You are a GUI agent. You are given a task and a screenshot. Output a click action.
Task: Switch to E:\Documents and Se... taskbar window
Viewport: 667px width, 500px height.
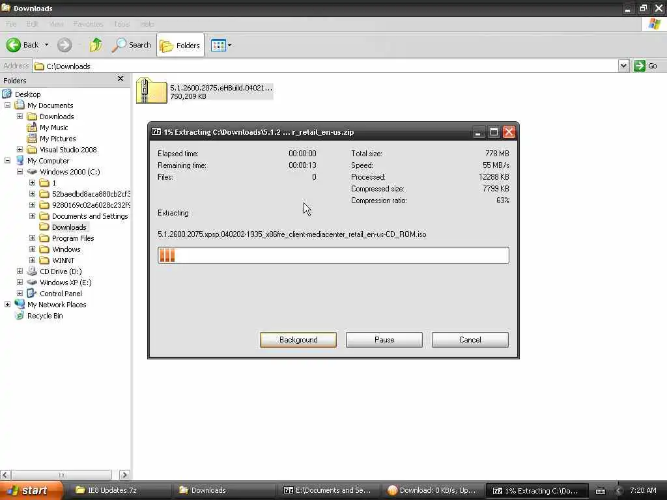pyautogui.click(x=328, y=490)
